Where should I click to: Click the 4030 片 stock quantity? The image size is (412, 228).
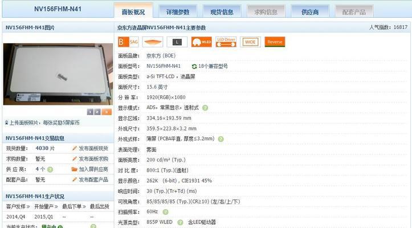pos(45,148)
